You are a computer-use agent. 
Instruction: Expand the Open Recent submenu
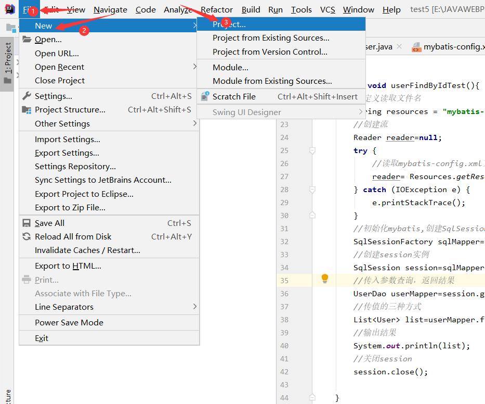pos(194,67)
